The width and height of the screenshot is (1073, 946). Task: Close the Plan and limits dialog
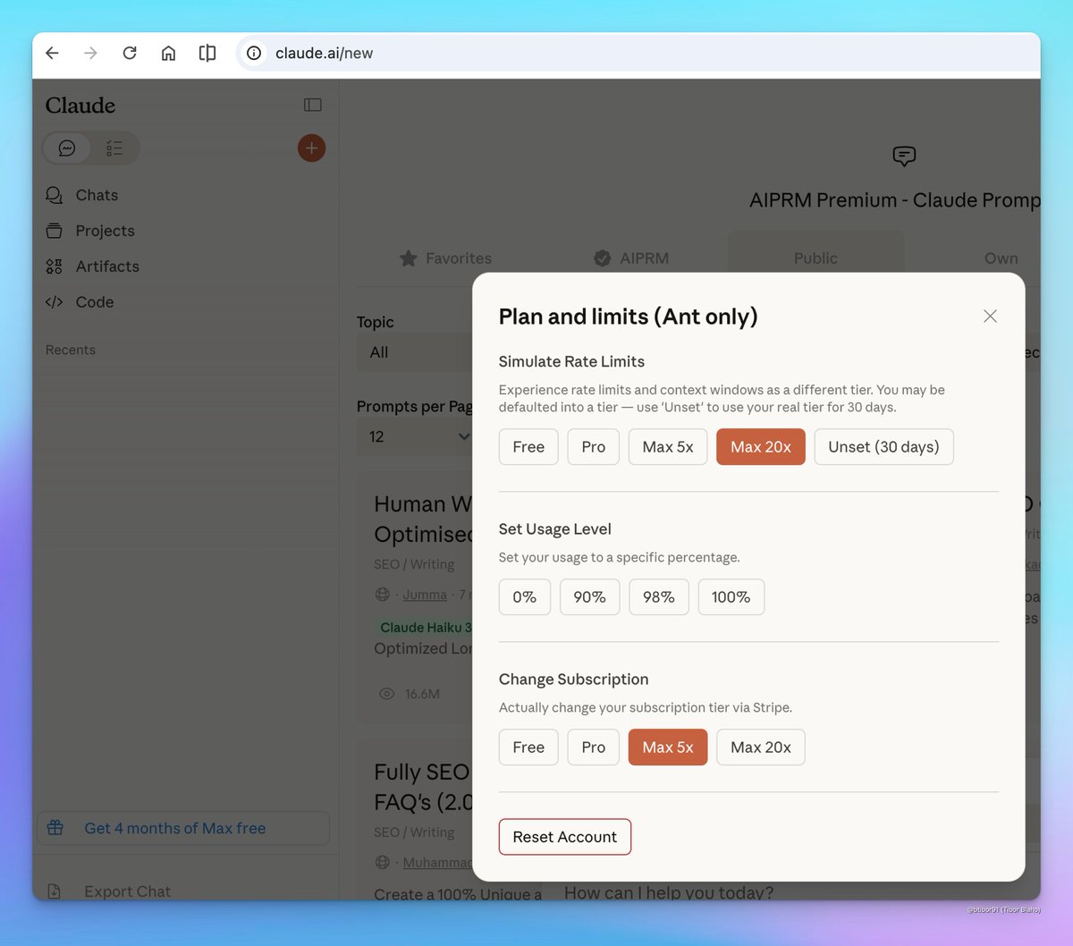(x=990, y=316)
